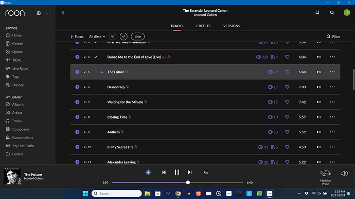Favorite Waiting for the Miracle heart
The image size is (355, 199).
tap(287, 102)
